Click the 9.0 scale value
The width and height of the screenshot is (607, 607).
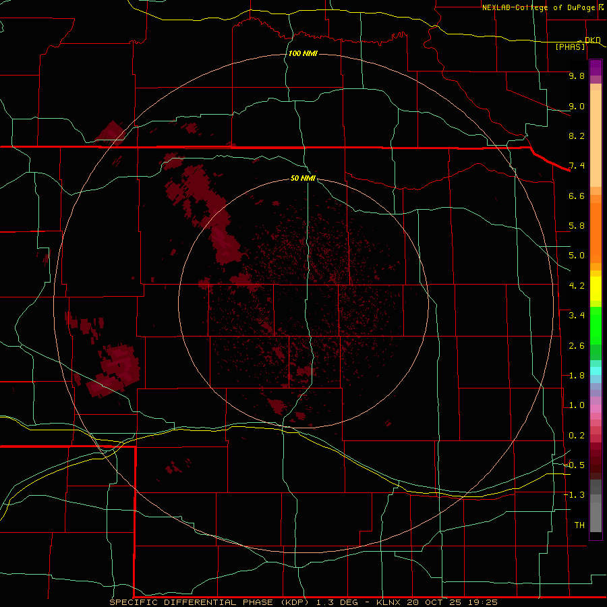point(577,106)
